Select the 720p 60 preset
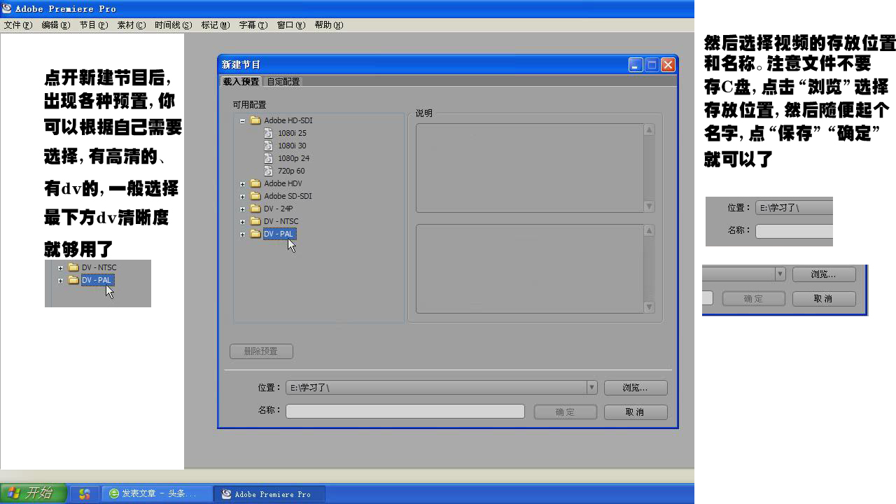The width and height of the screenshot is (896, 504). click(291, 171)
